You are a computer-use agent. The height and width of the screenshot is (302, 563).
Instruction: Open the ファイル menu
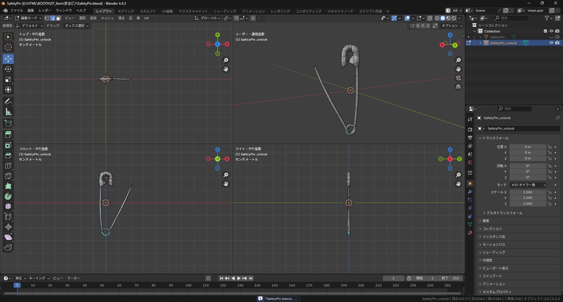(16, 11)
